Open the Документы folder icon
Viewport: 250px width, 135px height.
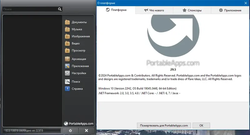click(67, 22)
